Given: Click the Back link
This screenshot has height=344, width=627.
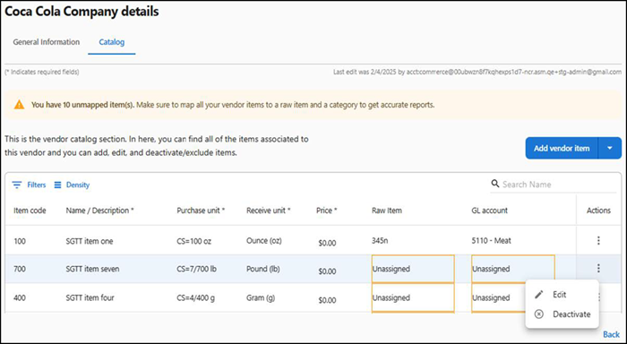Looking at the screenshot, I should click(611, 334).
